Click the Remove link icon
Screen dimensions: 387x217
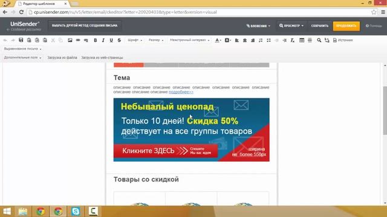[x=86, y=40]
